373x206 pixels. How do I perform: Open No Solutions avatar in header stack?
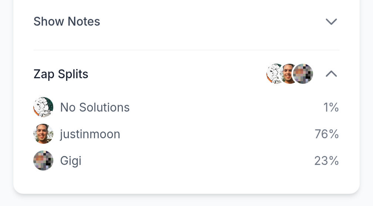pos(273,74)
